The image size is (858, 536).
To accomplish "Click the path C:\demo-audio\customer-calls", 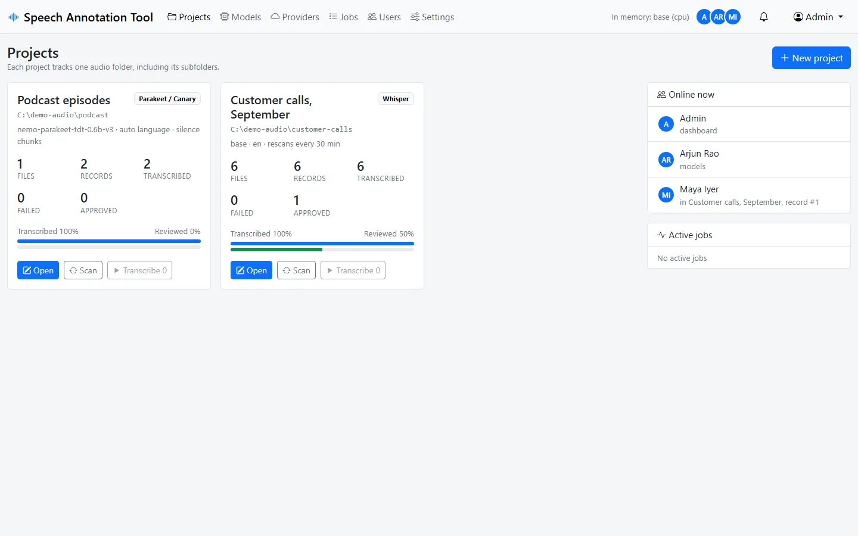I will tap(291, 129).
